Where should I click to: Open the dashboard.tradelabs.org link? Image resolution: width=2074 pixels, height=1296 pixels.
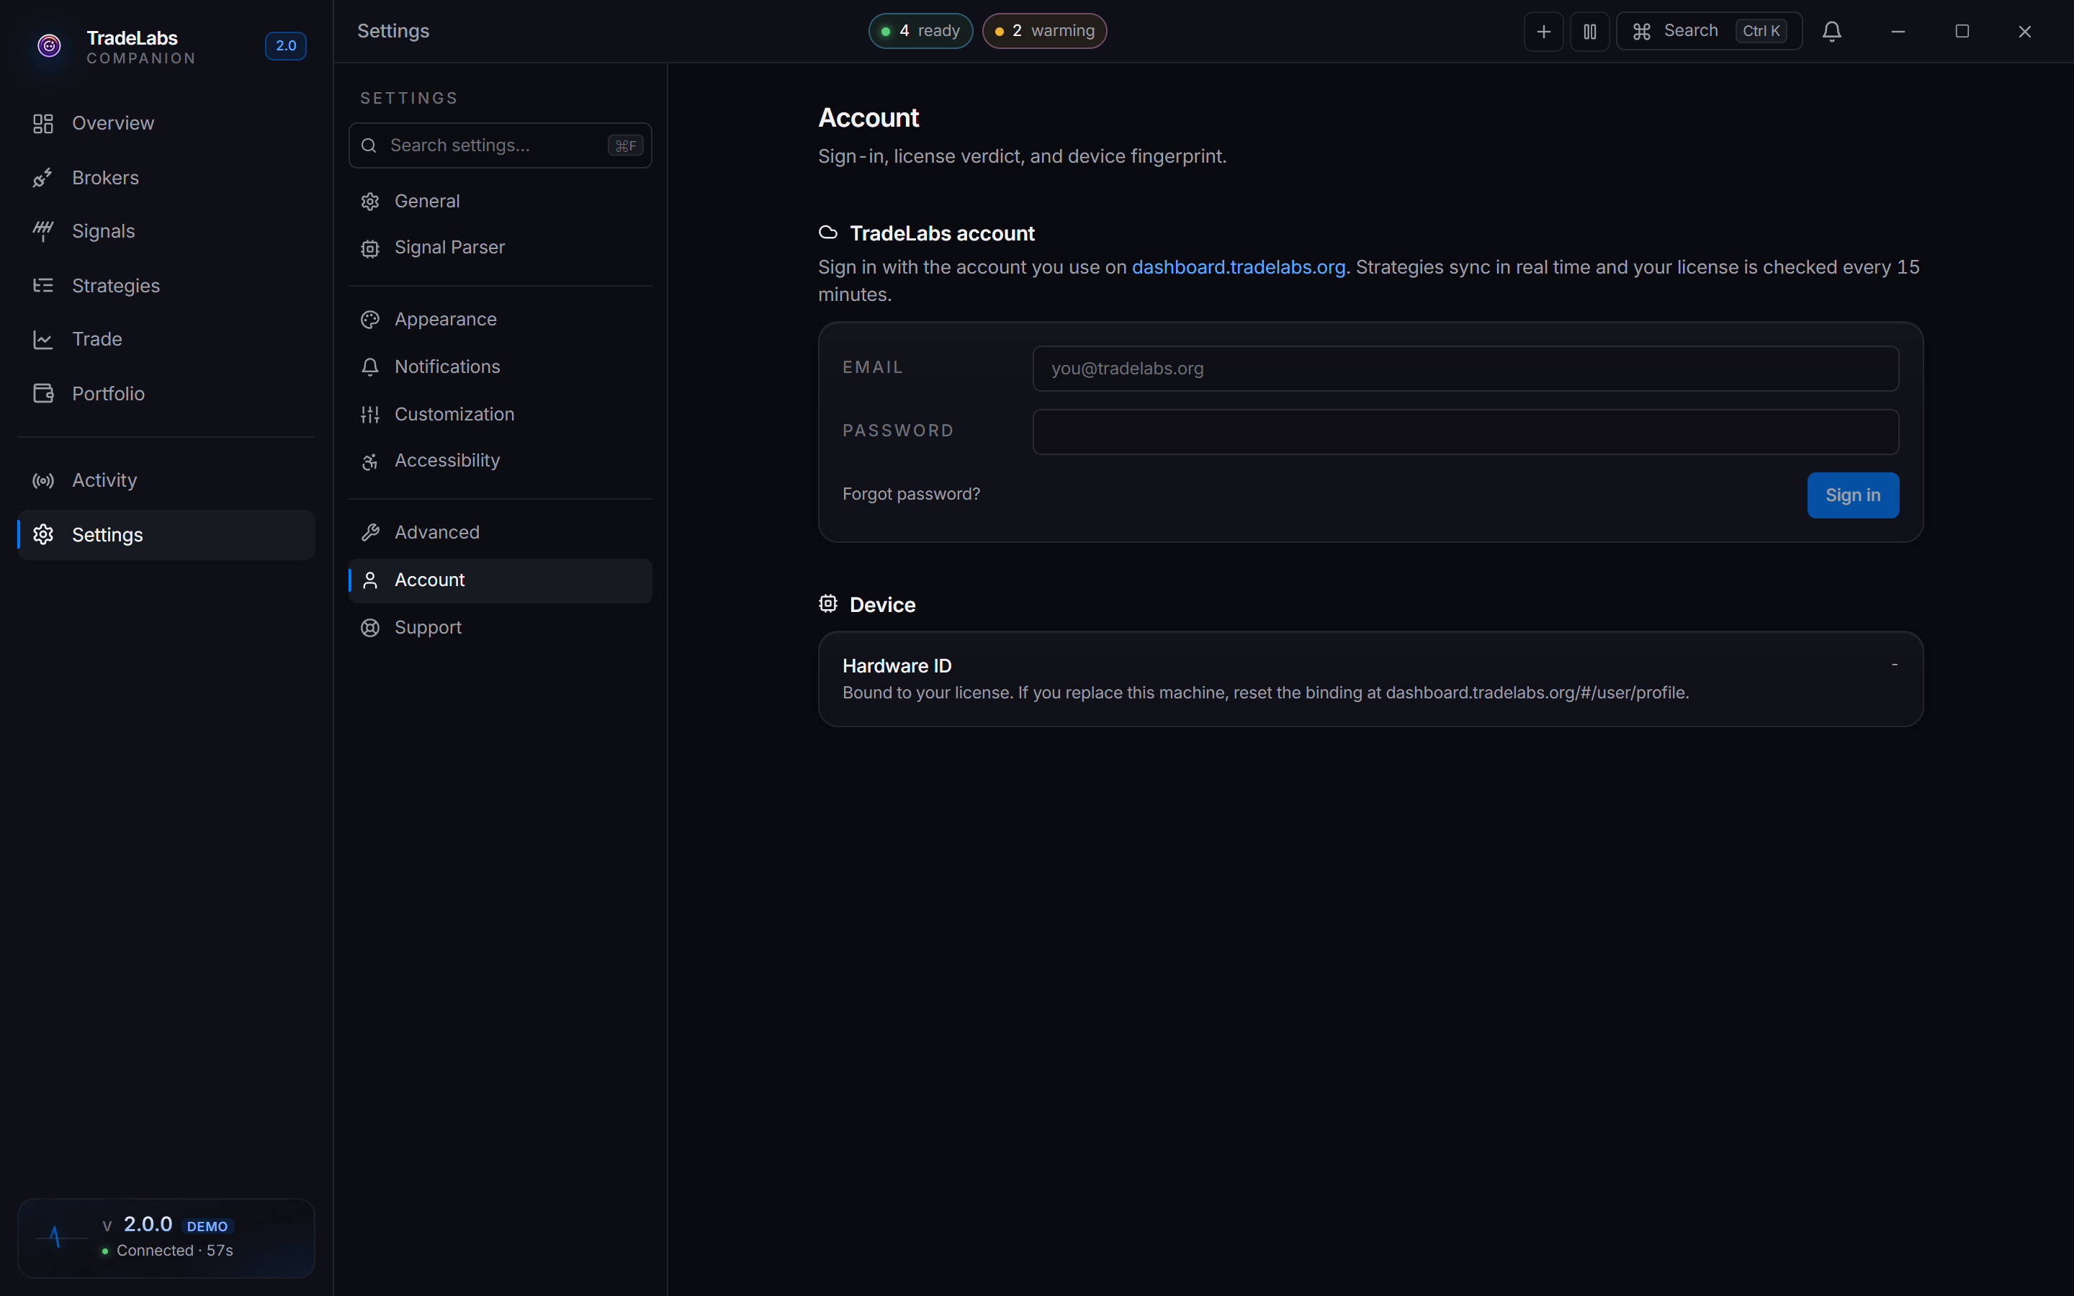click(1239, 267)
